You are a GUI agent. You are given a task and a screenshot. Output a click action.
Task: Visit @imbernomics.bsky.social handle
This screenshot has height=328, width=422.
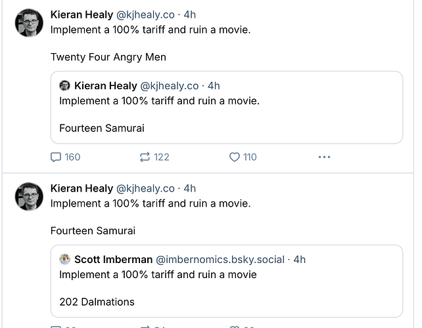[x=220, y=260]
